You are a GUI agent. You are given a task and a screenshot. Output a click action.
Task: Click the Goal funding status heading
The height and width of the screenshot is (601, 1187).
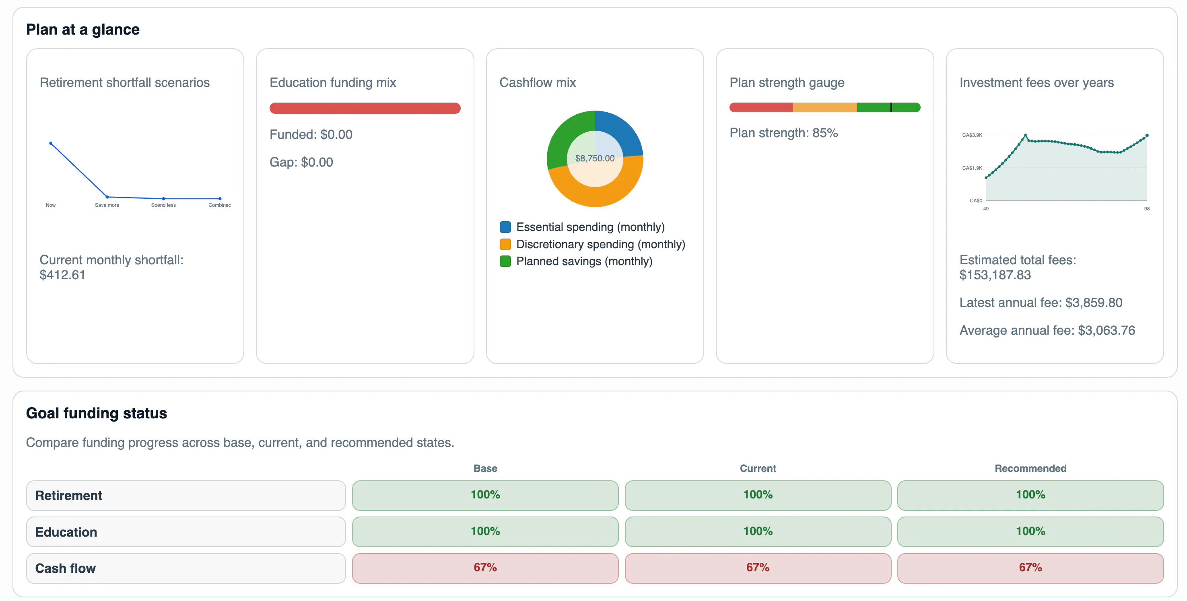coord(96,413)
